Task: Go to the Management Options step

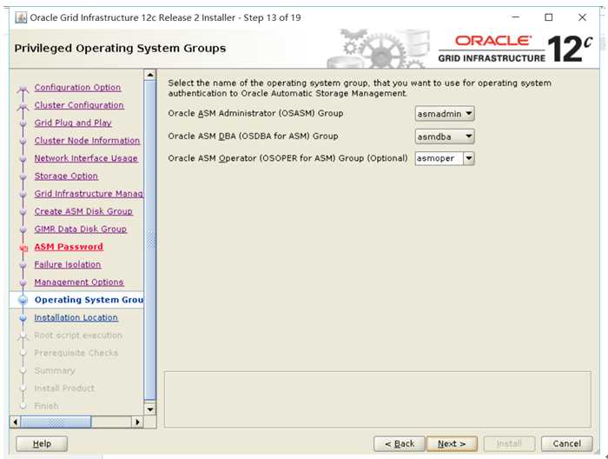Action: [x=79, y=282]
